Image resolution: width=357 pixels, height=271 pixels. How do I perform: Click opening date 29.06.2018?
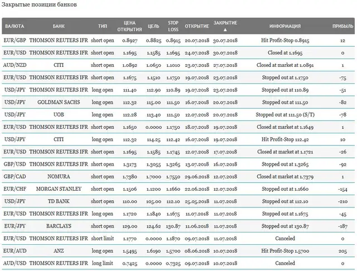197,177
